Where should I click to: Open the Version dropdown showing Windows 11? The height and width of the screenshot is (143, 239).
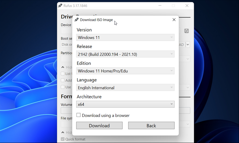tap(125, 37)
